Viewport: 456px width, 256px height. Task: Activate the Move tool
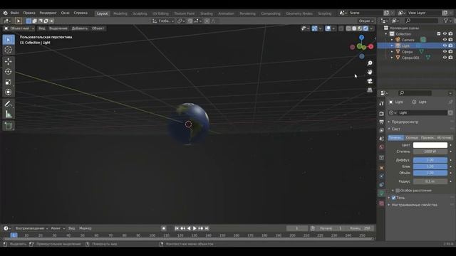(x=9, y=61)
